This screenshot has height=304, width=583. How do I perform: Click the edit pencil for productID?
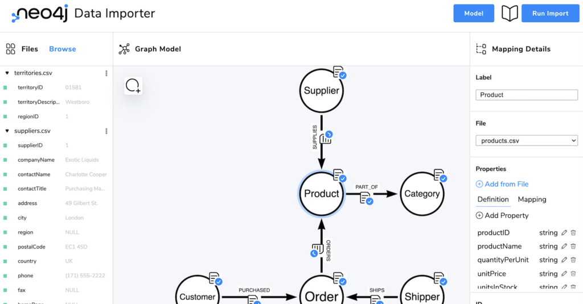(x=564, y=233)
